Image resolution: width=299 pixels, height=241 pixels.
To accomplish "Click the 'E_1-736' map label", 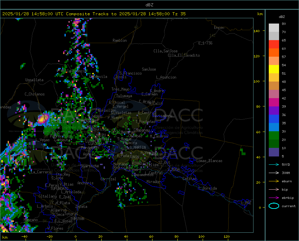I will click(x=205, y=43).
